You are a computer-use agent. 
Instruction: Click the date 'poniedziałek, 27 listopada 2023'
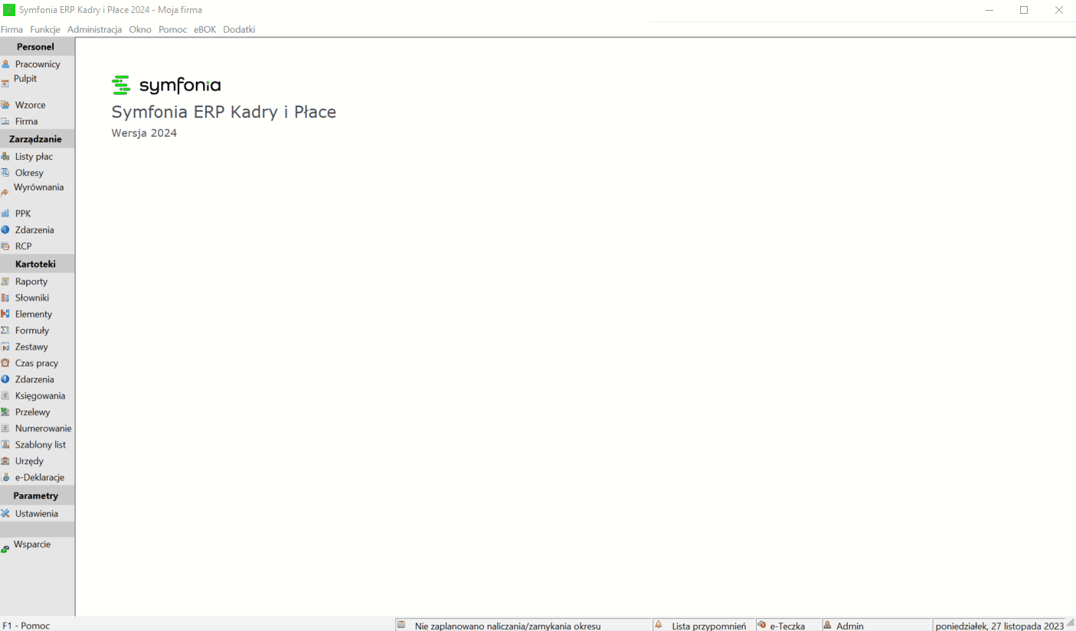coord(999,626)
